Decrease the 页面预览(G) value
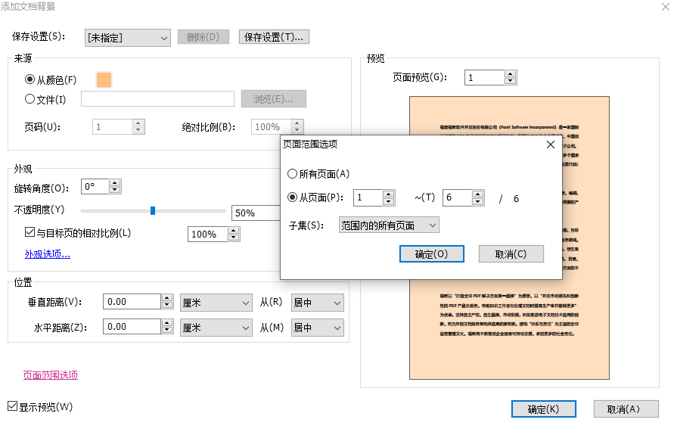Viewport: 674px width, 435px height. pos(511,81)
